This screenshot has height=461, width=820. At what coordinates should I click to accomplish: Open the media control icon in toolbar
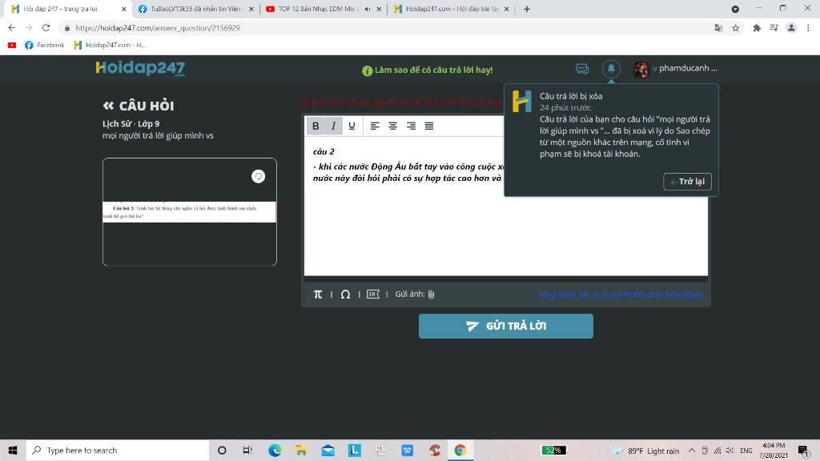(x=774, y=28)
